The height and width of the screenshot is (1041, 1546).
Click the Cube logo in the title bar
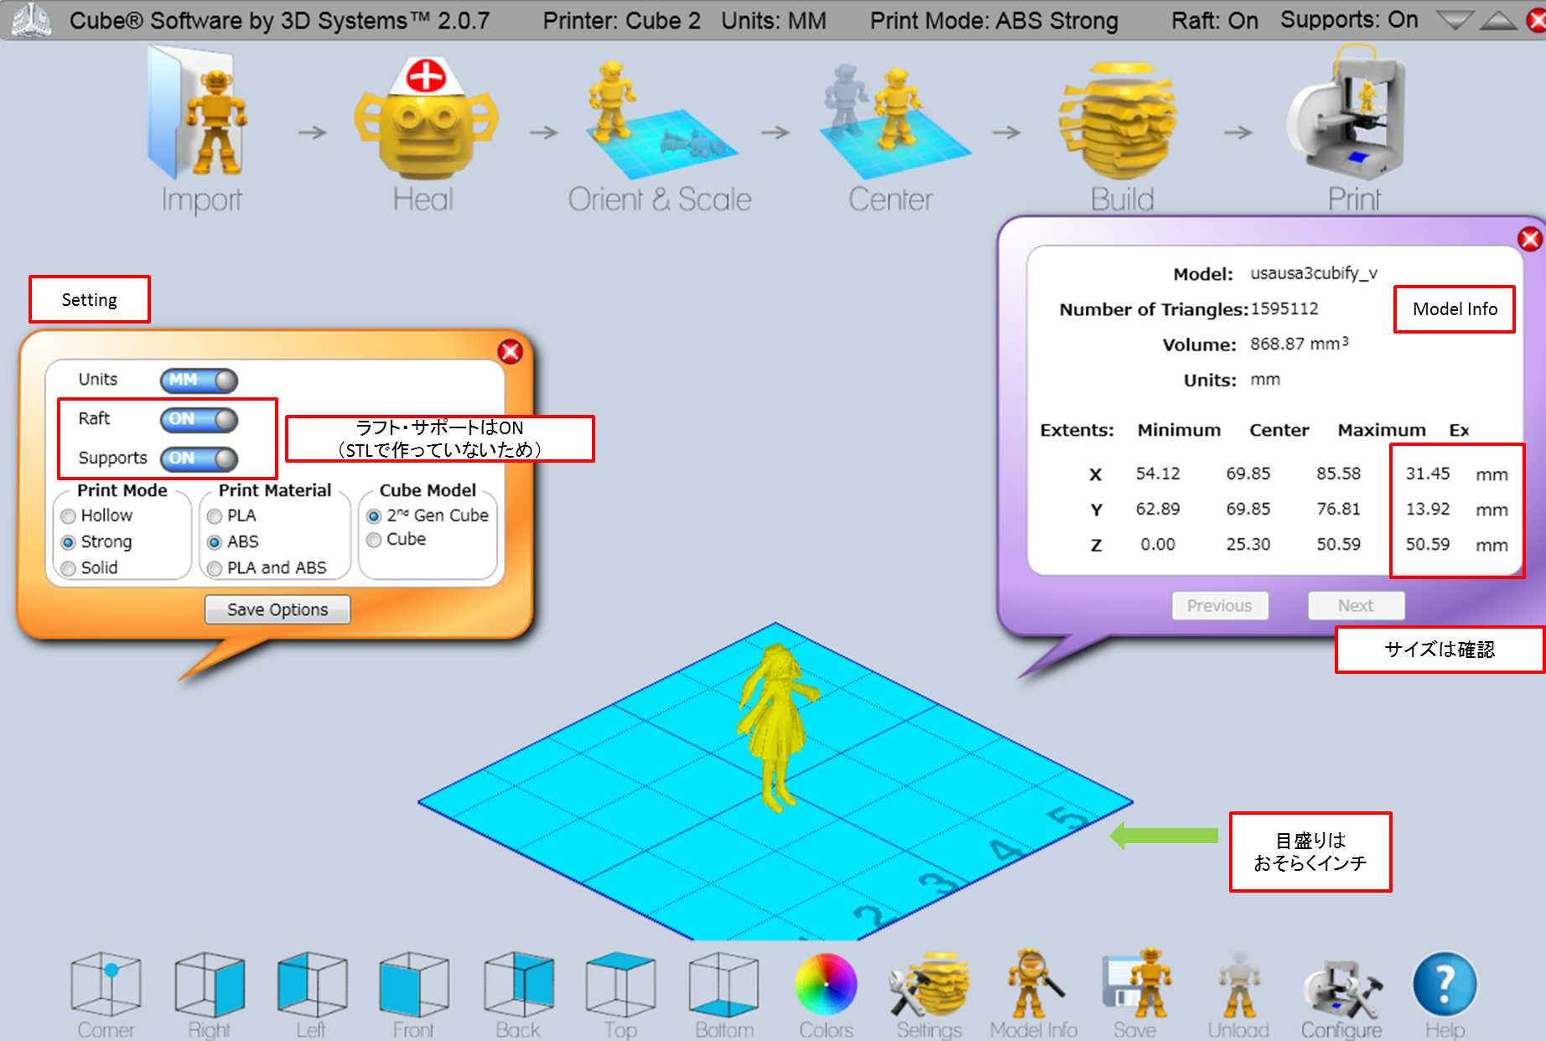[31, 20]
